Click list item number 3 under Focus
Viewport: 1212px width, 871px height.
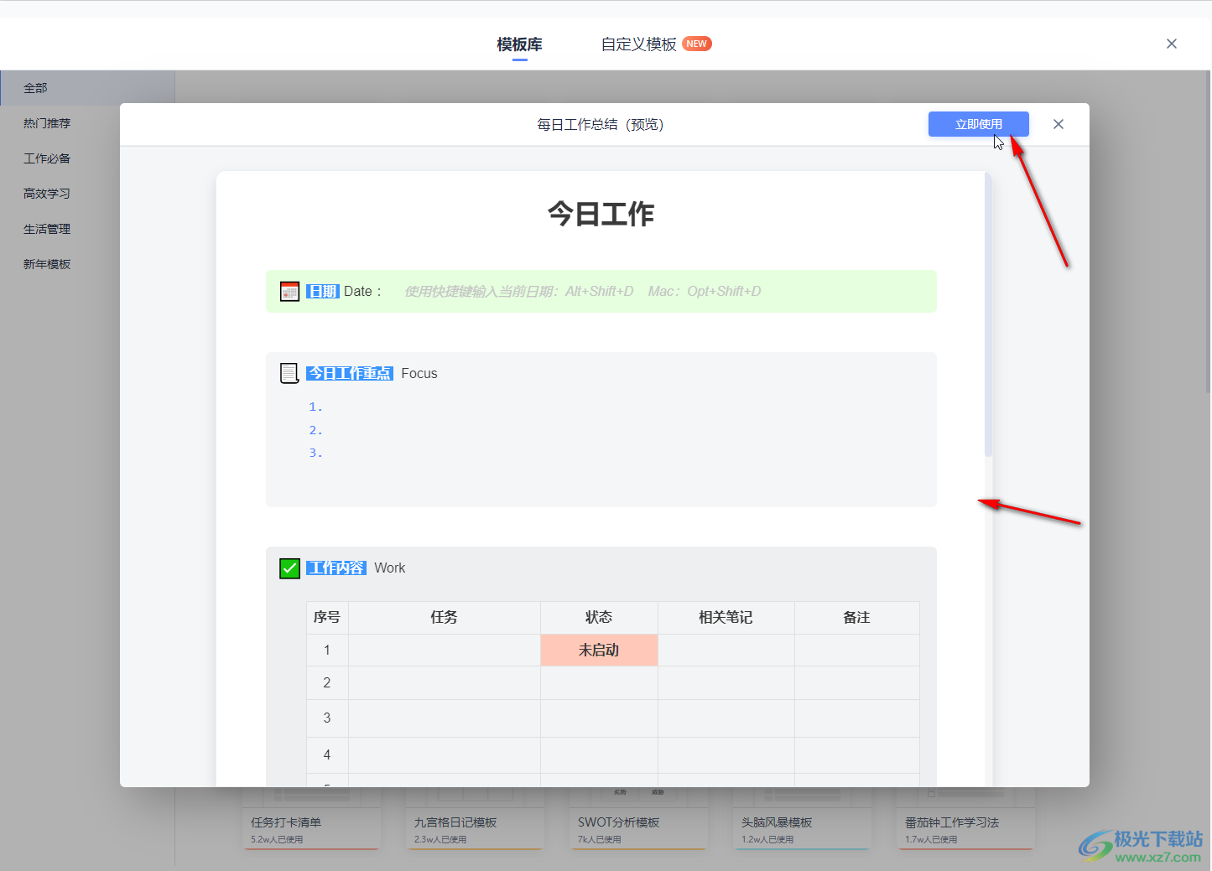(315, 453)
